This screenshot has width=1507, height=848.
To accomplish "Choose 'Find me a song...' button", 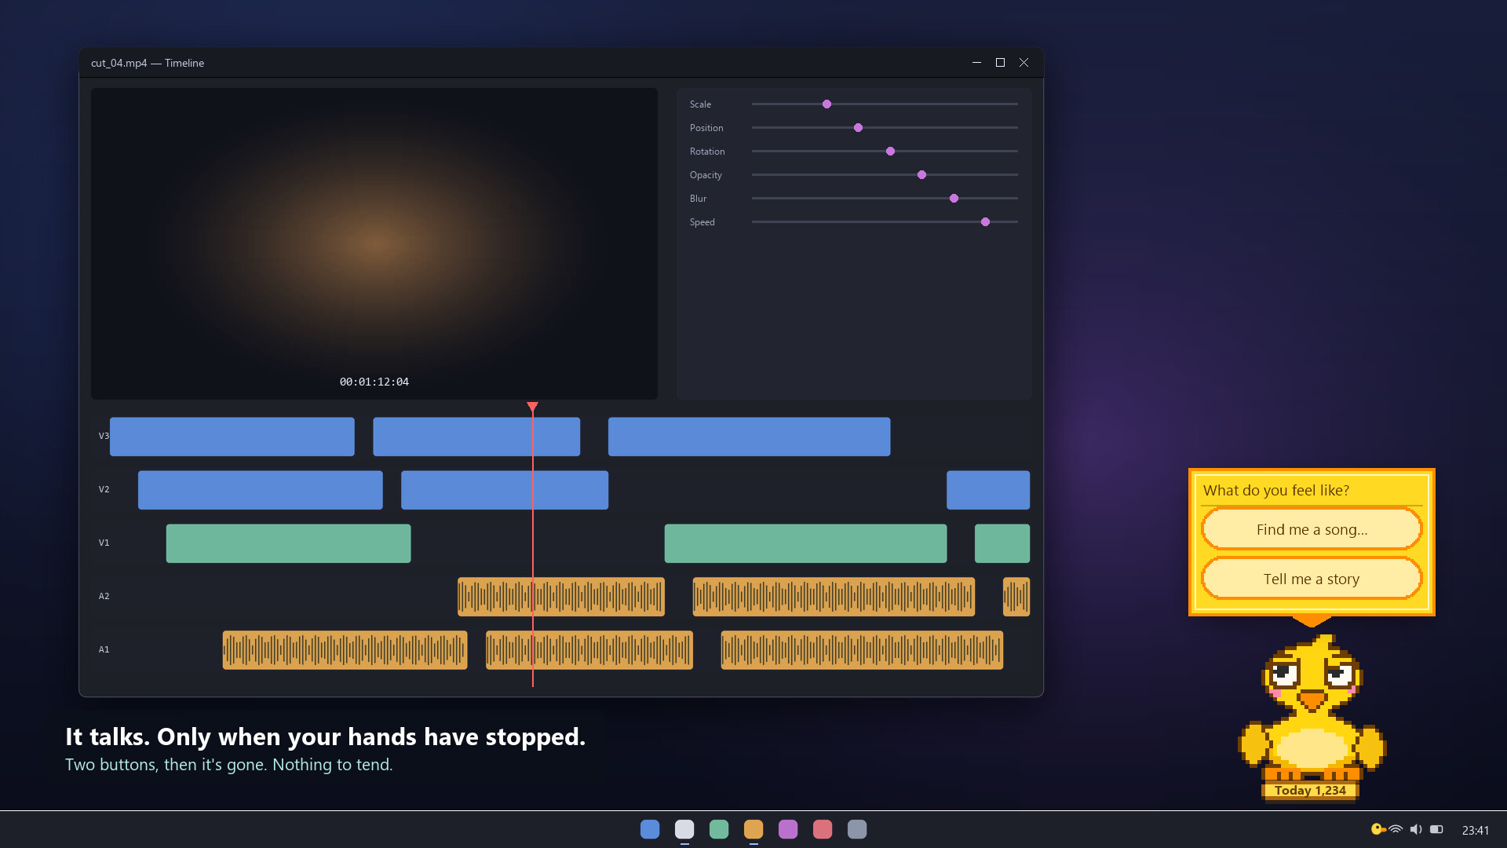I will [x=1312, y=529].
